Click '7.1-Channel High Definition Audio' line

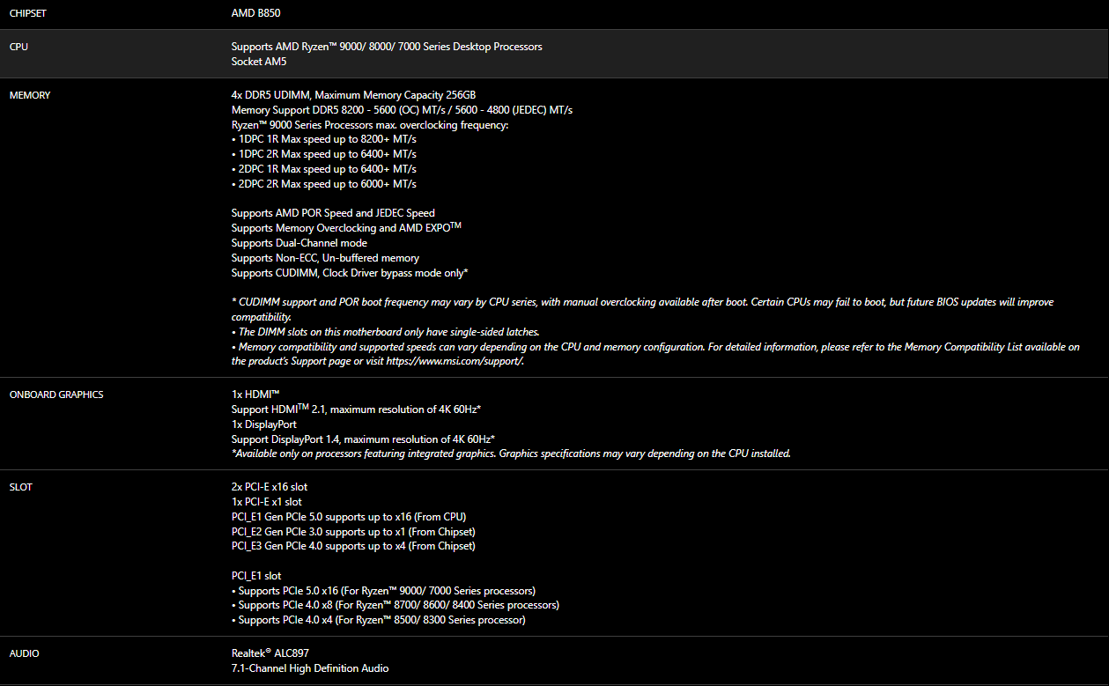[x=310, y=668]
